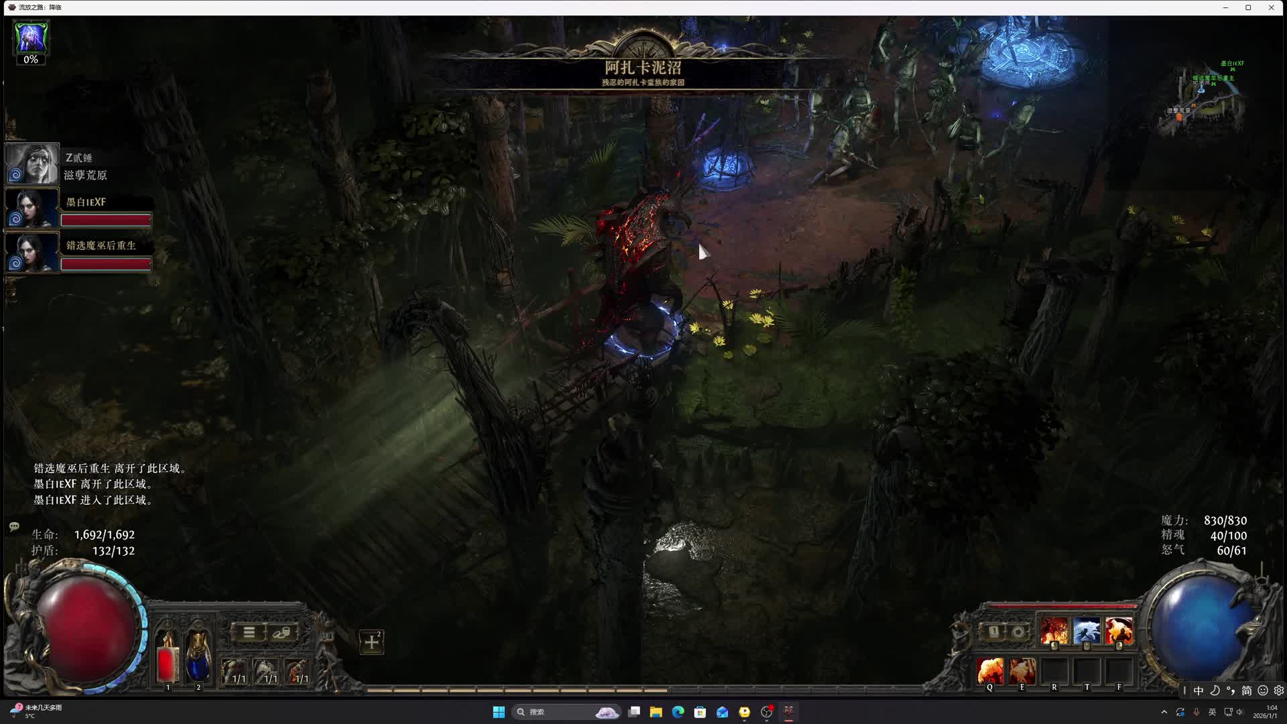The width and height of the screenshot is (1287, 724).
Task: Click the plus passive points button
Action: pos(371,642)
